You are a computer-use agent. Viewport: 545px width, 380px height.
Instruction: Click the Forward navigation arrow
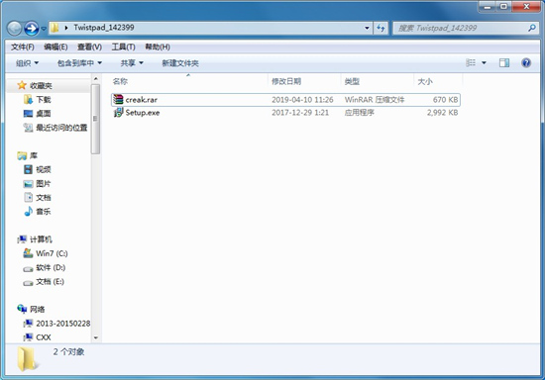31,28
